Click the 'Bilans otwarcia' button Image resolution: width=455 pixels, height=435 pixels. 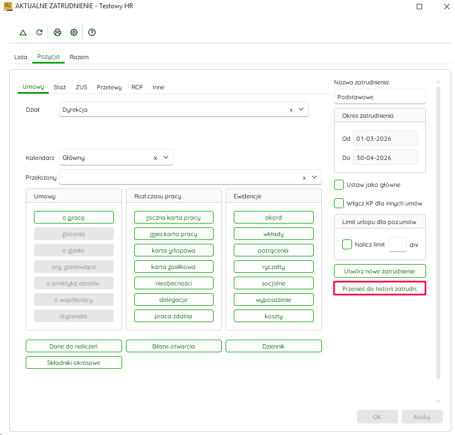pos(174,346)
